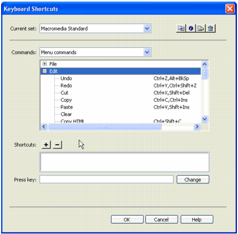The height and width of the screenshot is (234, 238).
Task: Click the Delete set trash icon
Action: pyautogui.click(x=211, y=29)
